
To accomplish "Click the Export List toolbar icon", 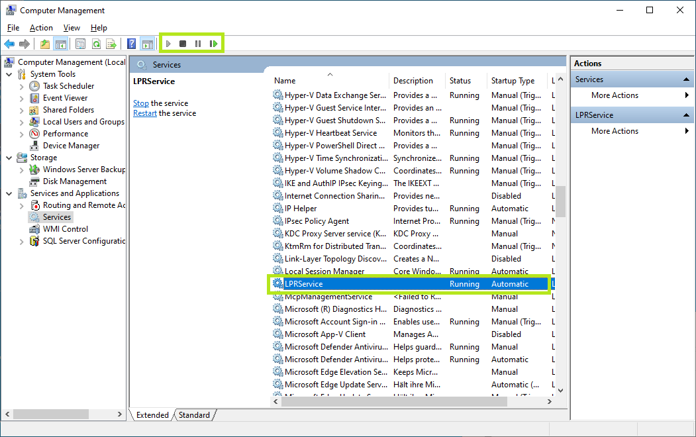I will click(111, 44).
